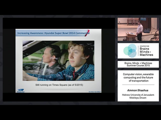This screenshot has width=161, height=120.
Task: Click the speaker camera video thumbnail
Action: point(138,29)
